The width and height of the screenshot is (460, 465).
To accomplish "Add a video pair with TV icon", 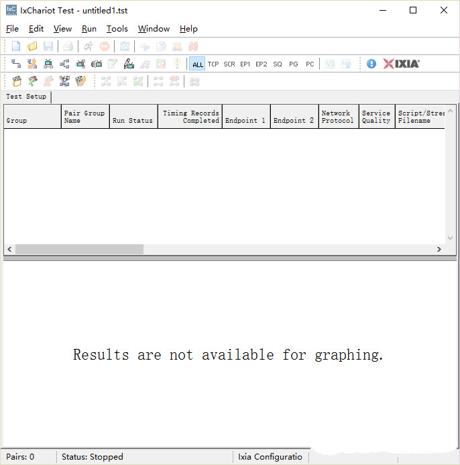I will [48, 64].
